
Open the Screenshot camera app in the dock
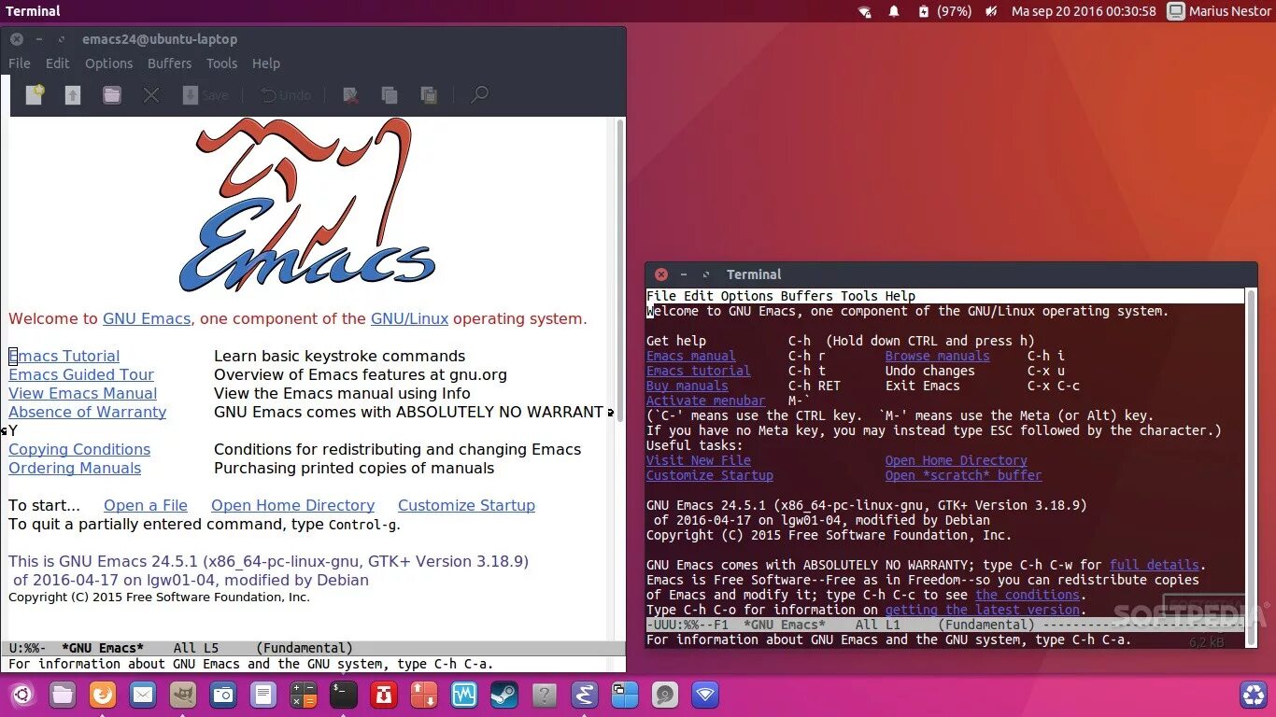(223, 695)
